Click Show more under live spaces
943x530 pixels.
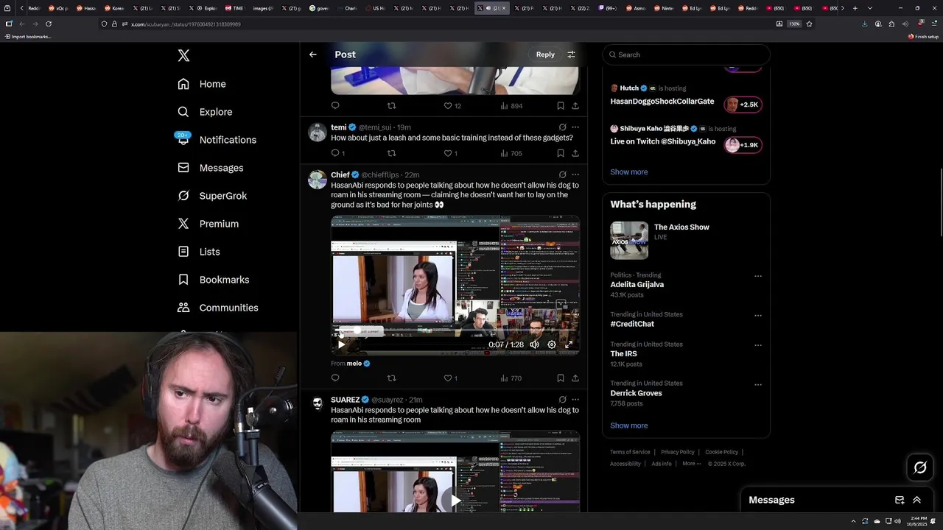coord(629,172)
